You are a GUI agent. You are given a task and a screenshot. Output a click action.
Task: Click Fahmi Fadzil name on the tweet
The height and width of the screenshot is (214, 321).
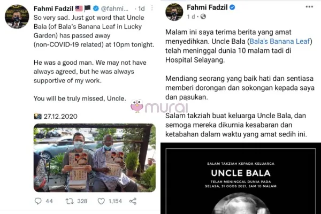coord(53,9)
